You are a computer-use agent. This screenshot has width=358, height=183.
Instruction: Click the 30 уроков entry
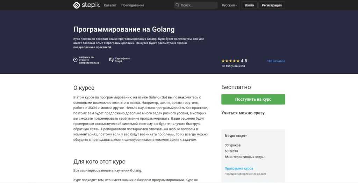point(232,145)
